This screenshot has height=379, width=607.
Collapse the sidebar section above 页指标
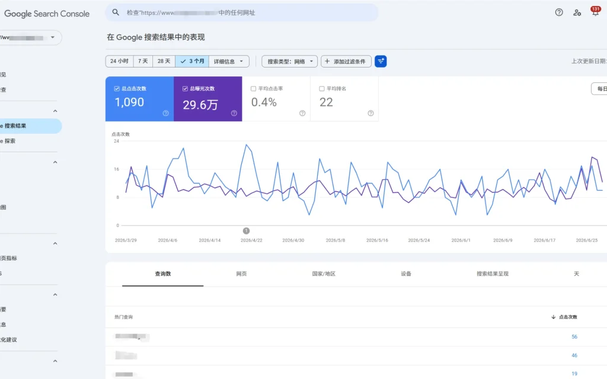pos(55,243)
